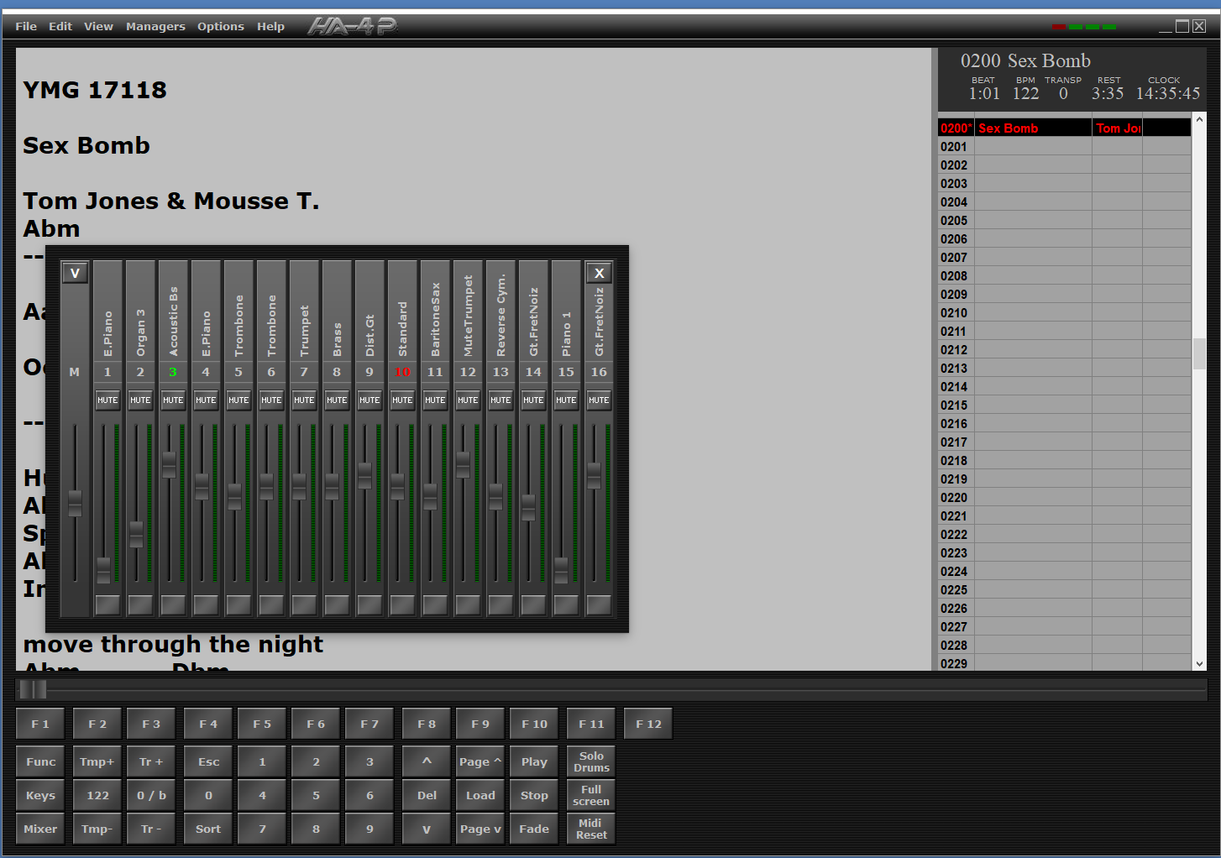
Task: Click the 0 / b button
Action: click(x=151, y=795)
